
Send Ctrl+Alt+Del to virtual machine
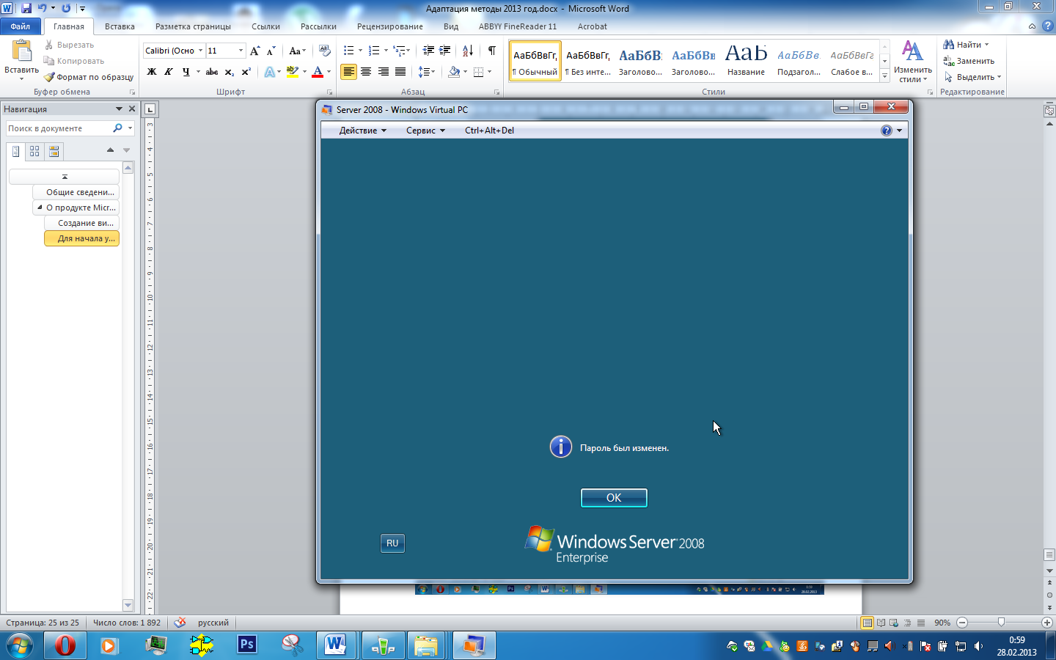[489, 131]
